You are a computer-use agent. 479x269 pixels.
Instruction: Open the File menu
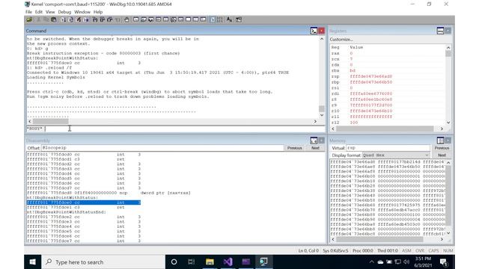28,12
